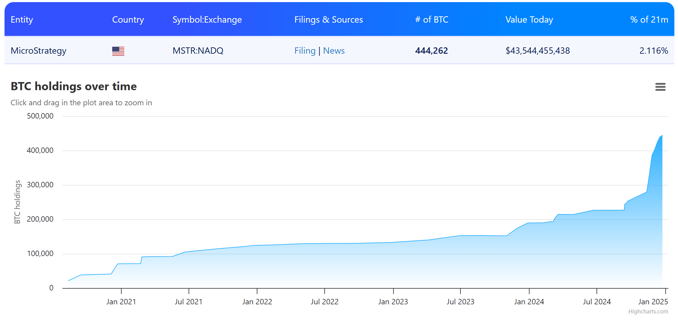Open the MicroStrategy Filing link
This screenshot has height=320, width=678.
point(305,51)
